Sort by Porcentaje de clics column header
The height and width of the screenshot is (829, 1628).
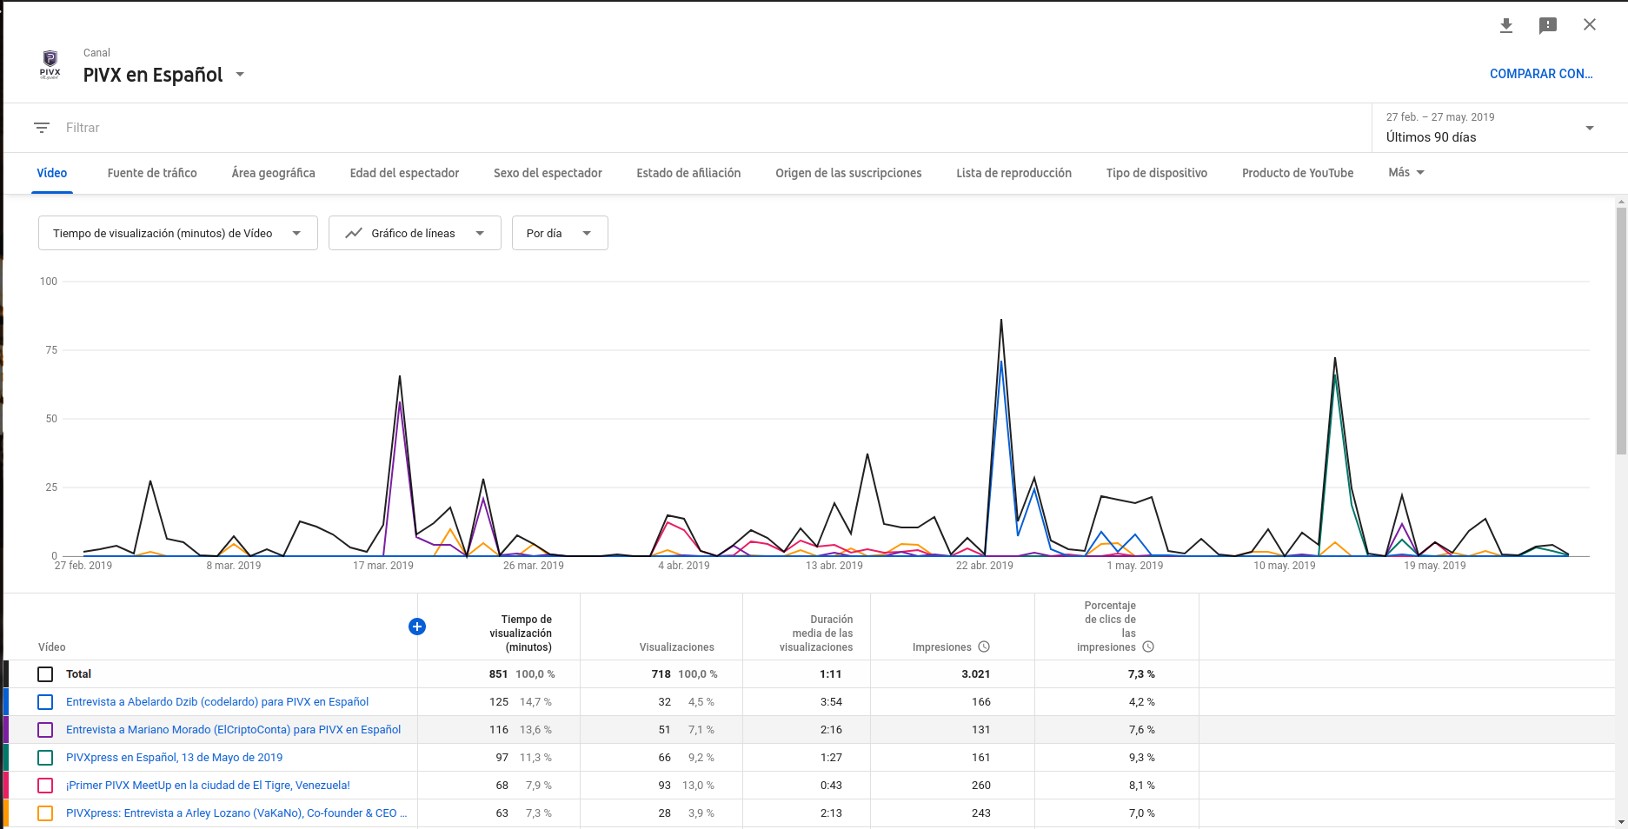[x=1106, y=627]
